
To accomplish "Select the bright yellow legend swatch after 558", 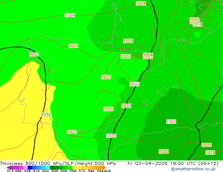I will (x=75, y=167).
